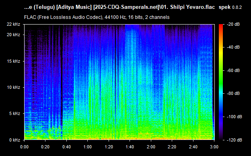Click the 0:20 time axis marker
This screenshot has width=251, height=156.
tap(45, 147)
